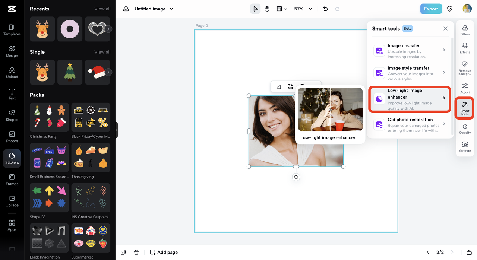This screenshot has width=477, height=260.
Task: Open the Upload sidebar panel
Action: pos(12,73)
